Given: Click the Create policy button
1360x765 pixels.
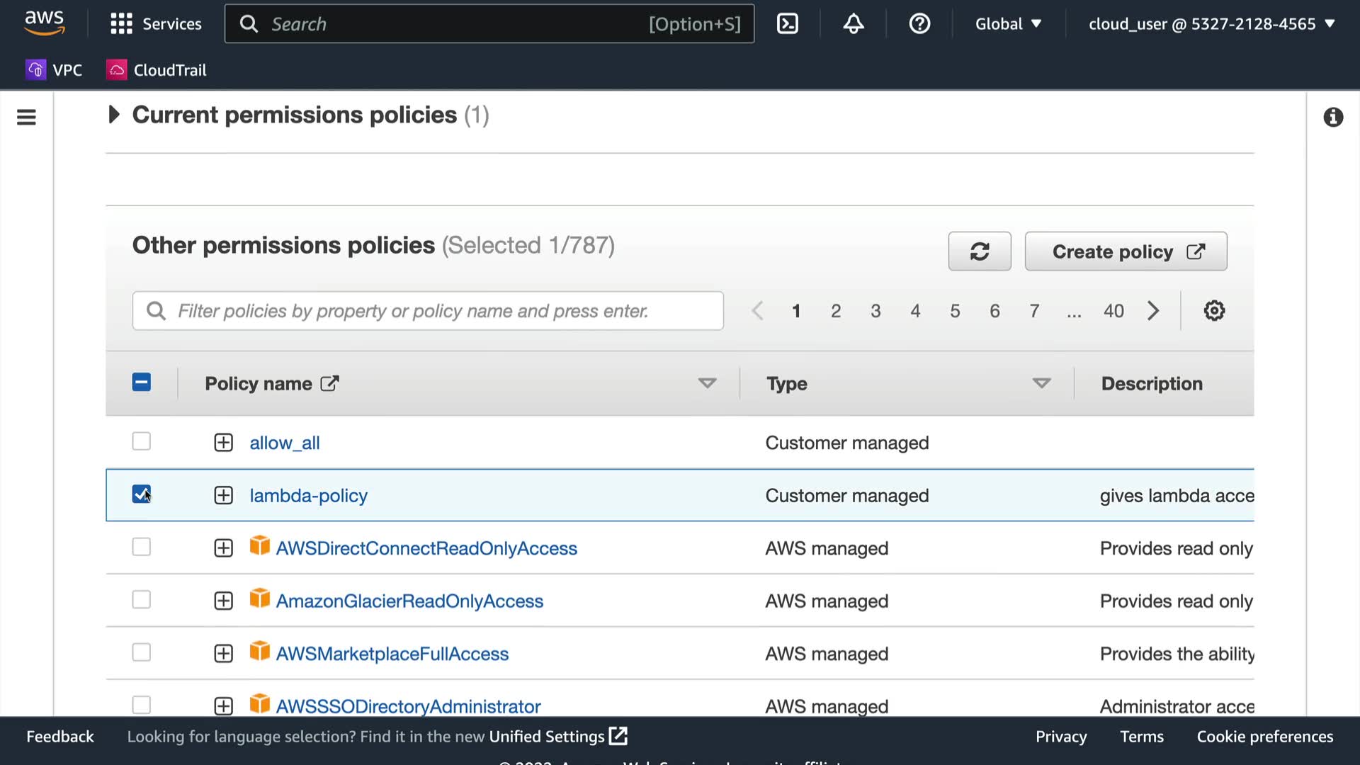Looking at the screenshot, I should point(1125,251).
